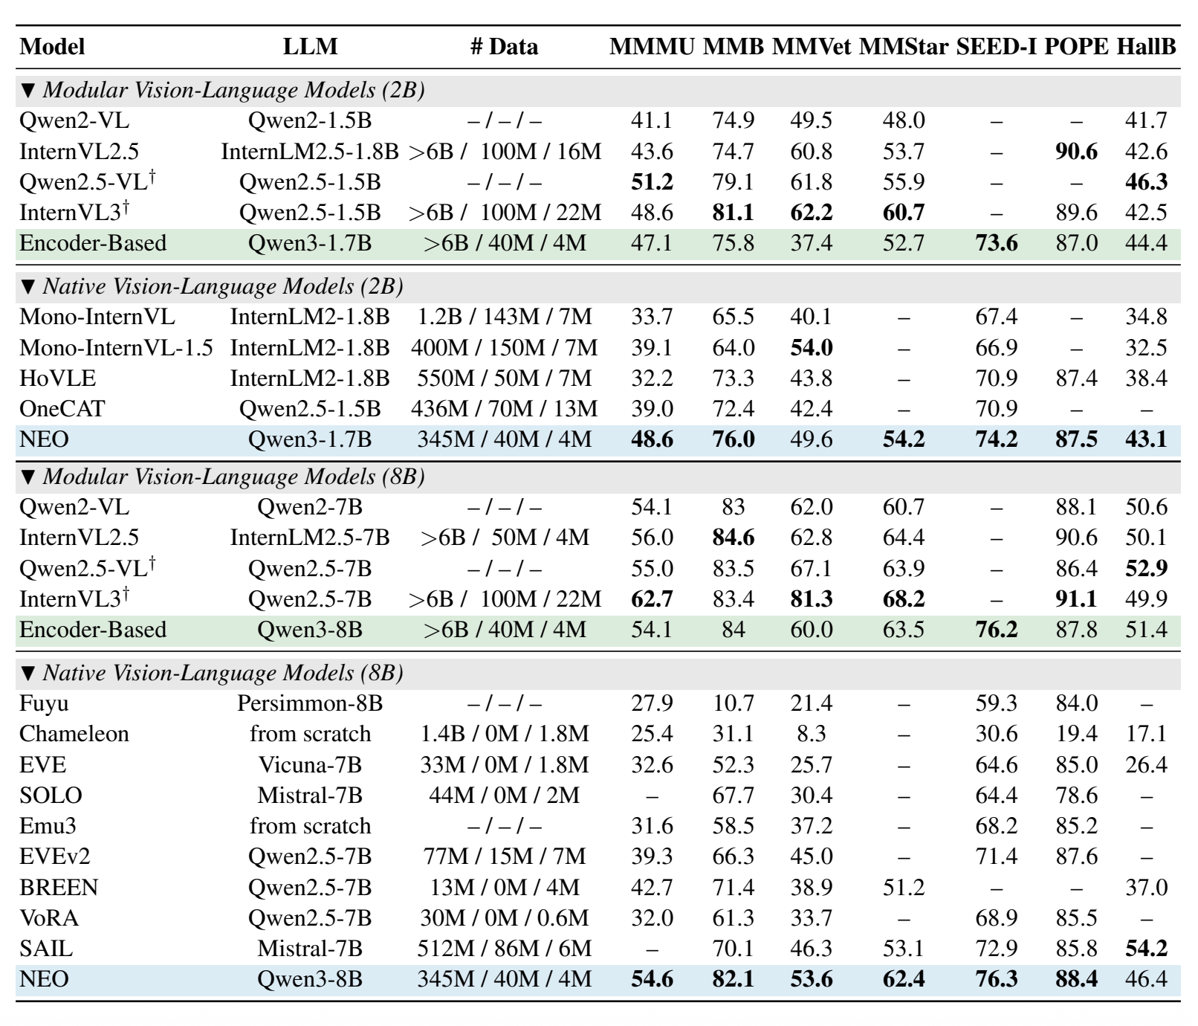Click the Model column header
The height and width of the screenshot is (1026, 1198).
tap(52, 47)
